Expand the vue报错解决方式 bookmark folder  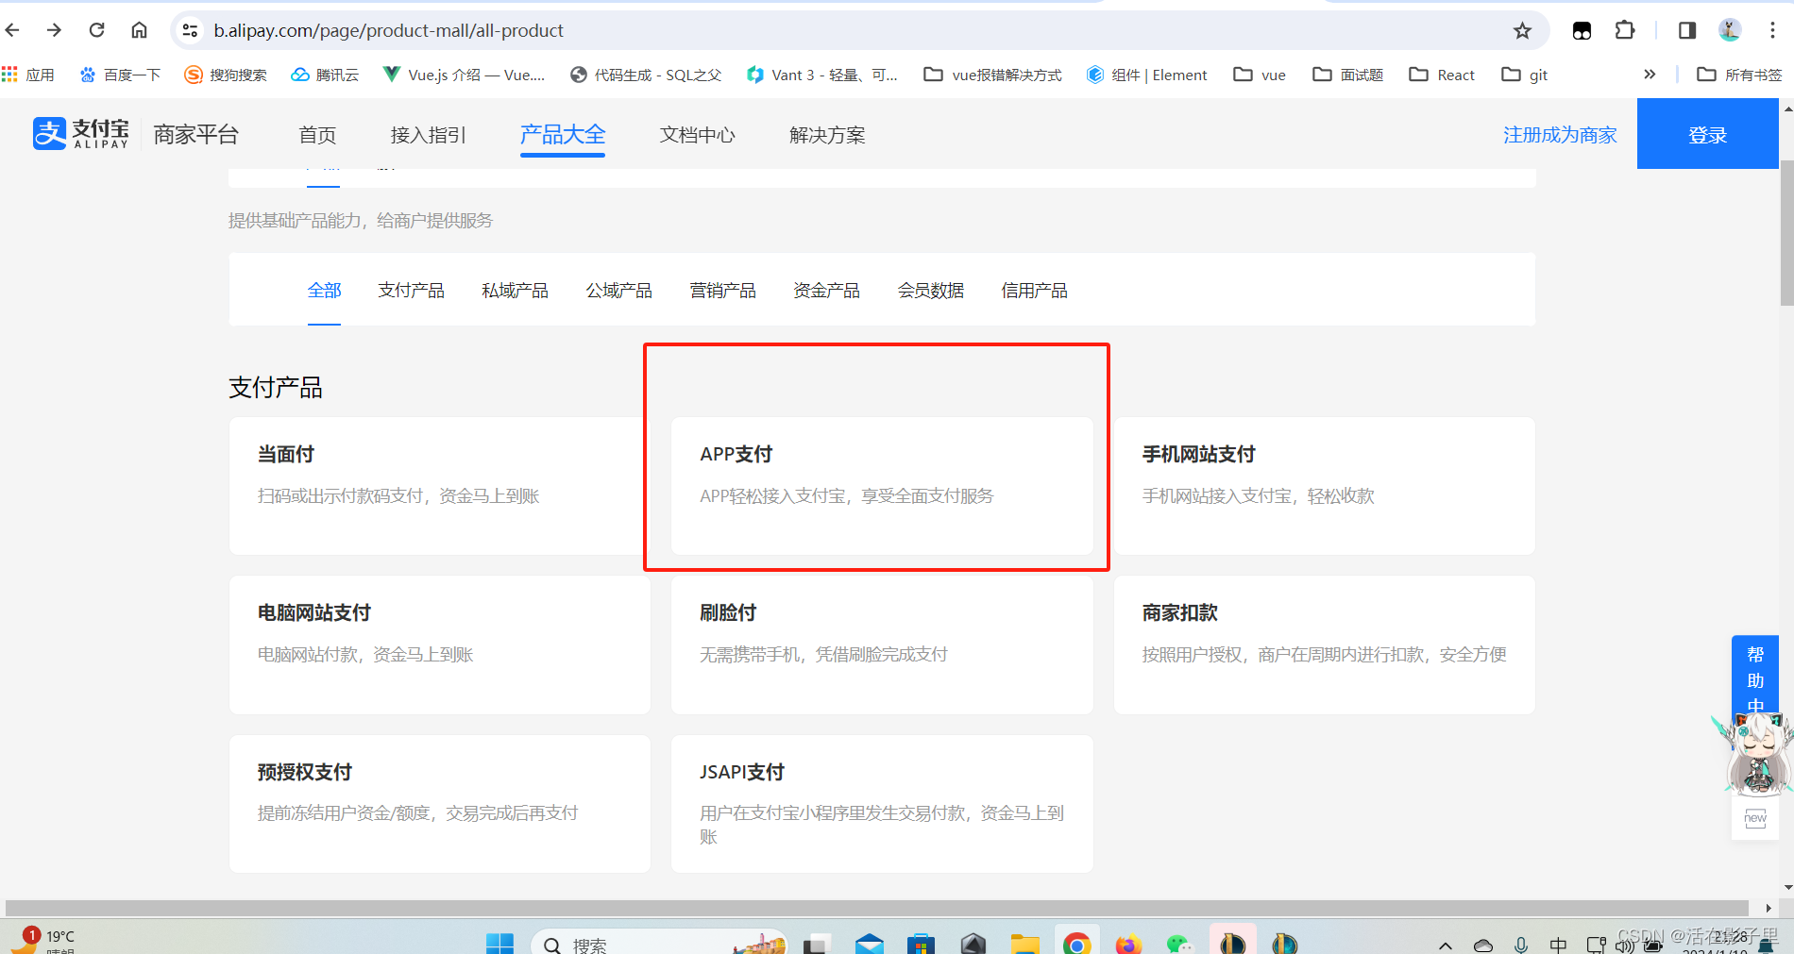tap(992, 75)
